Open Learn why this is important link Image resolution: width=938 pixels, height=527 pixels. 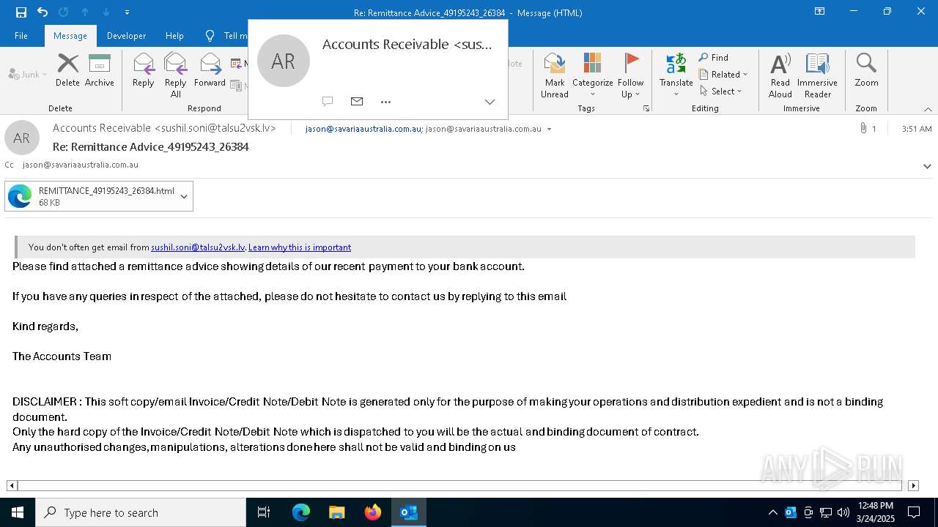[300, 247]
